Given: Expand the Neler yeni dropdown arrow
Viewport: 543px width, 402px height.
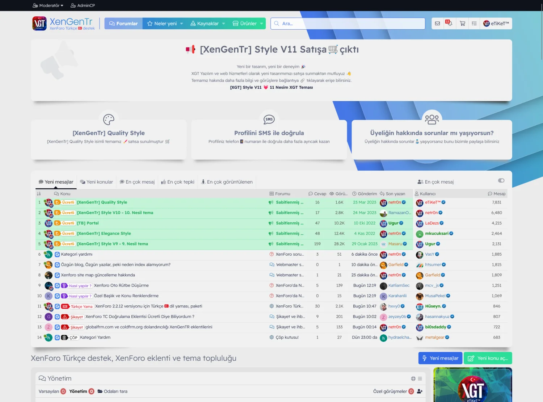Looking at the screenshot, I should pos(182,24).
